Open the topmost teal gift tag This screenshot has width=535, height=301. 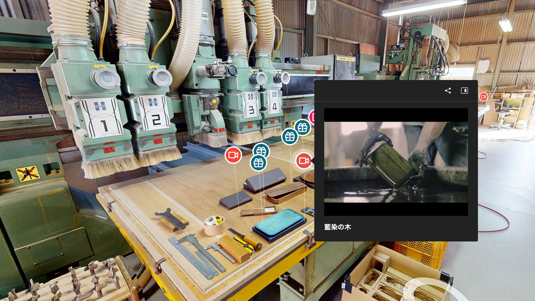(303, 127)
